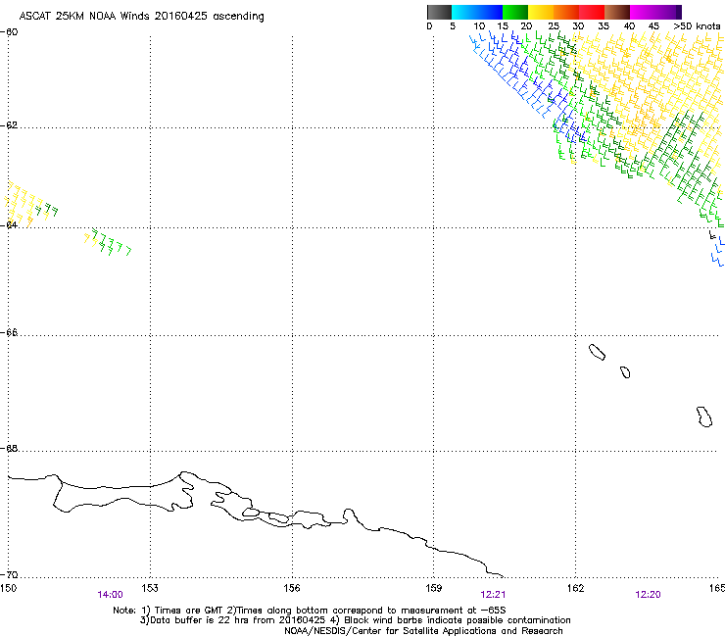The width and height of the screenshot is (725, 637).
Task: Click the southeastern island outline near 165
Action: pos(704,416)
